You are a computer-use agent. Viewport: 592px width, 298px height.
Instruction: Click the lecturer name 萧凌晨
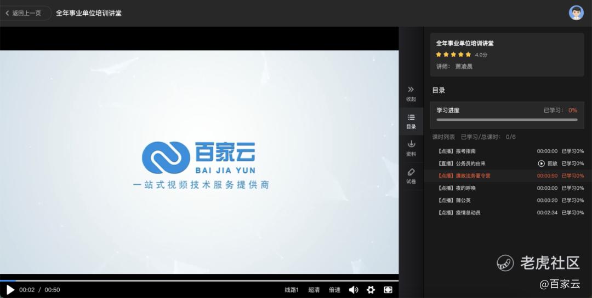(464, 66)
